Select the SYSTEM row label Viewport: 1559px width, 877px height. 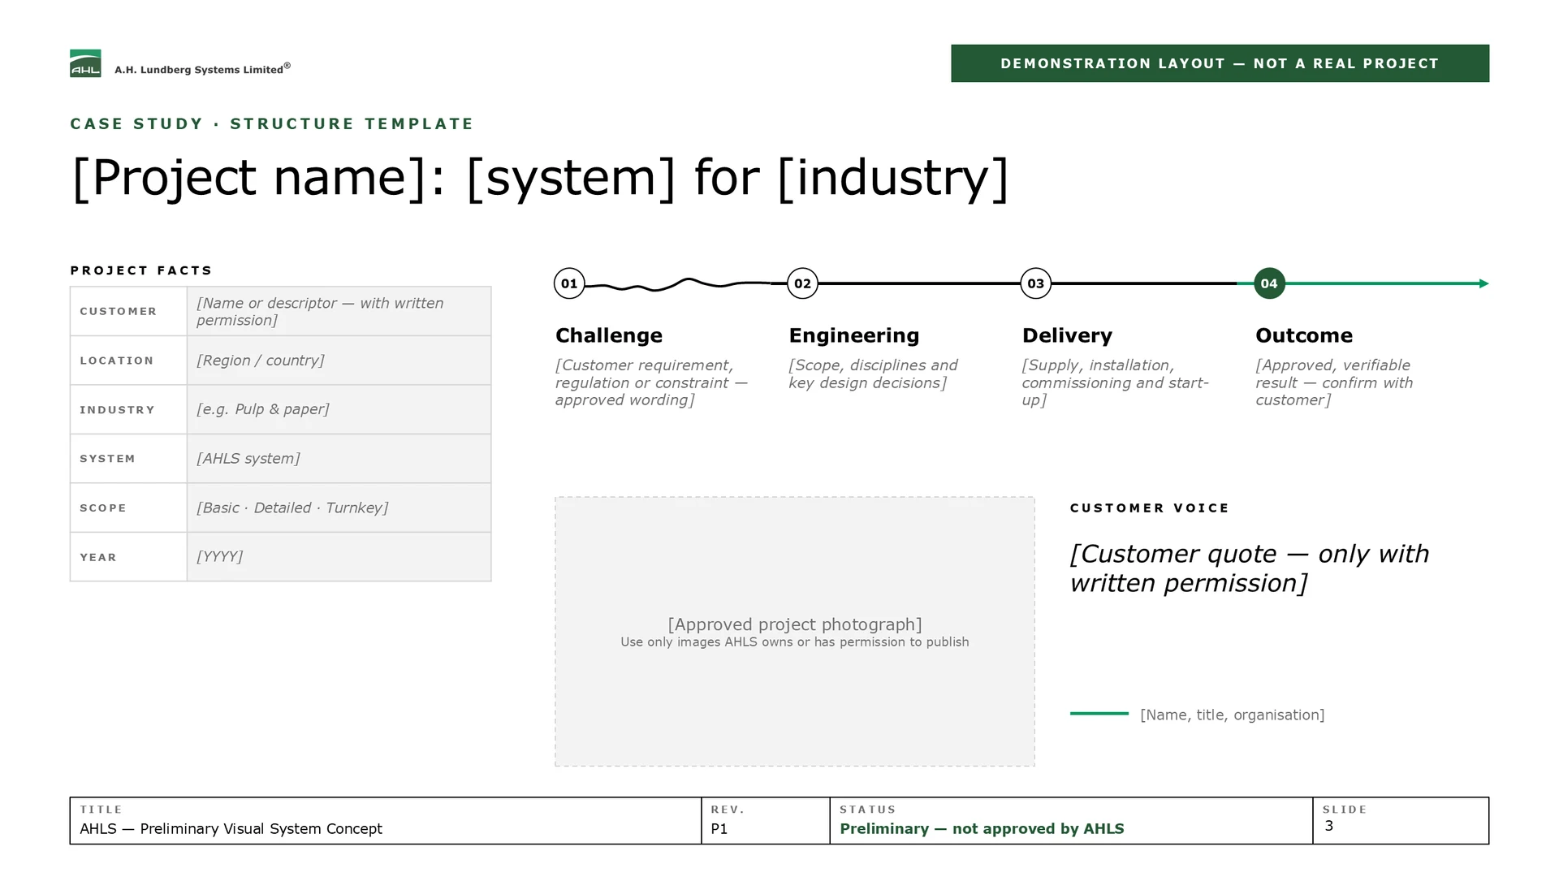107,459
